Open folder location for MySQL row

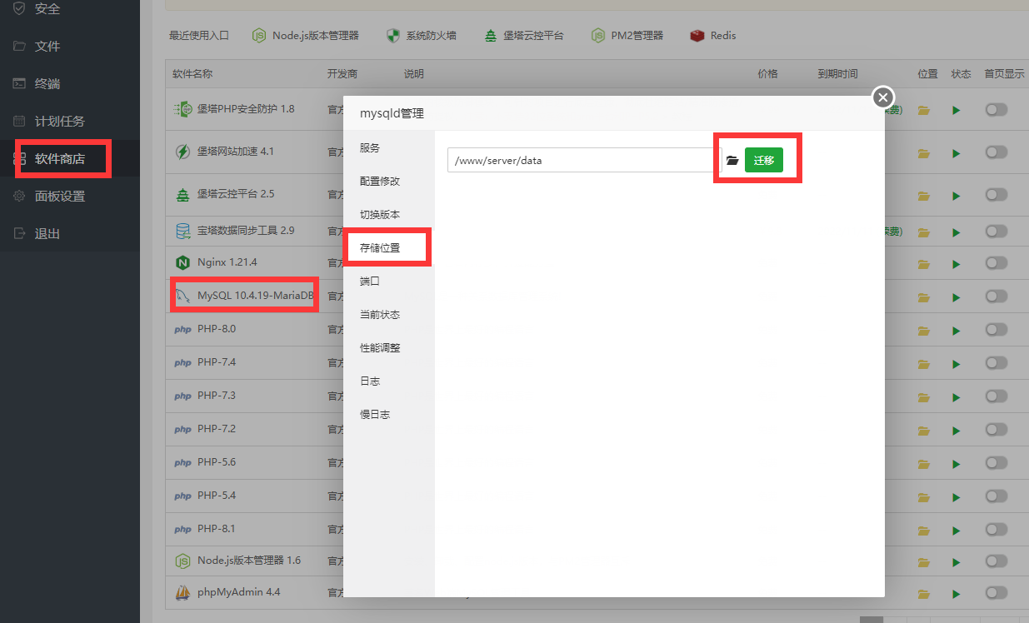coord(923,297)
